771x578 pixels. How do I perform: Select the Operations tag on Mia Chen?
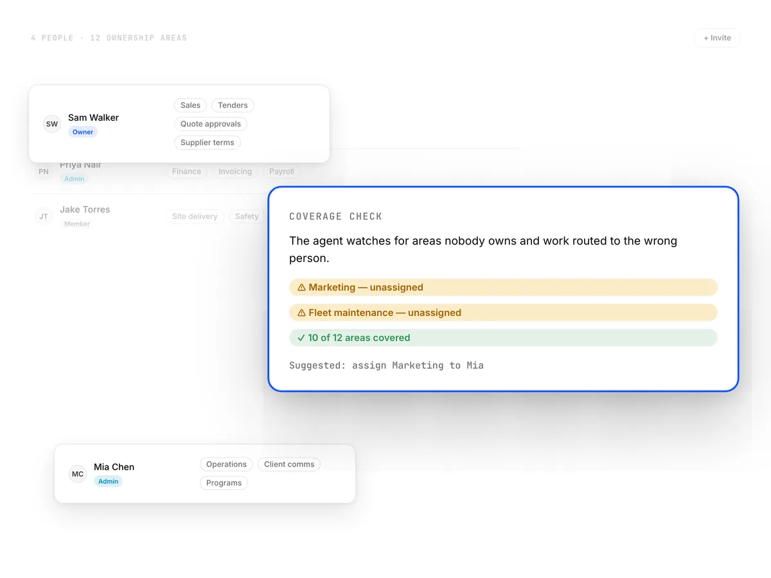[x=226, y=464]
